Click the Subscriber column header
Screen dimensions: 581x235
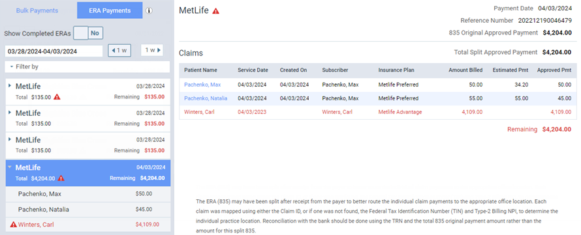coord(335,70)
